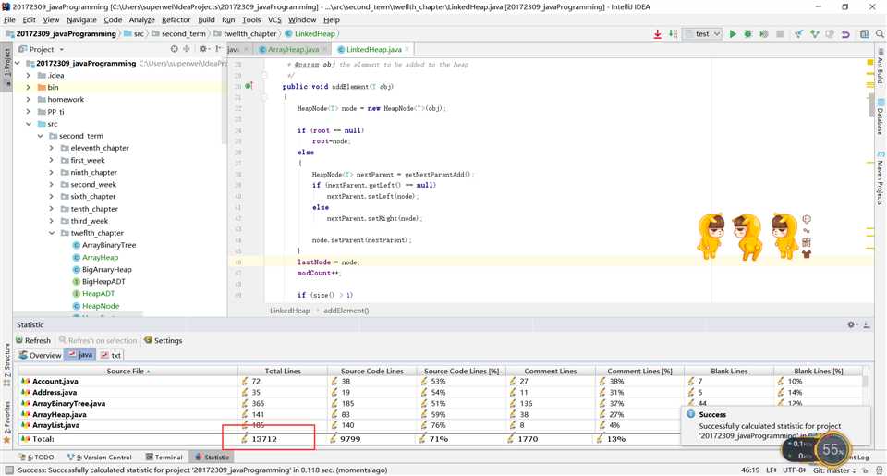Expand the bin folder arrow
Image resolution: width=887 pixels, height=476 pixels.
[x=29, y=87]
